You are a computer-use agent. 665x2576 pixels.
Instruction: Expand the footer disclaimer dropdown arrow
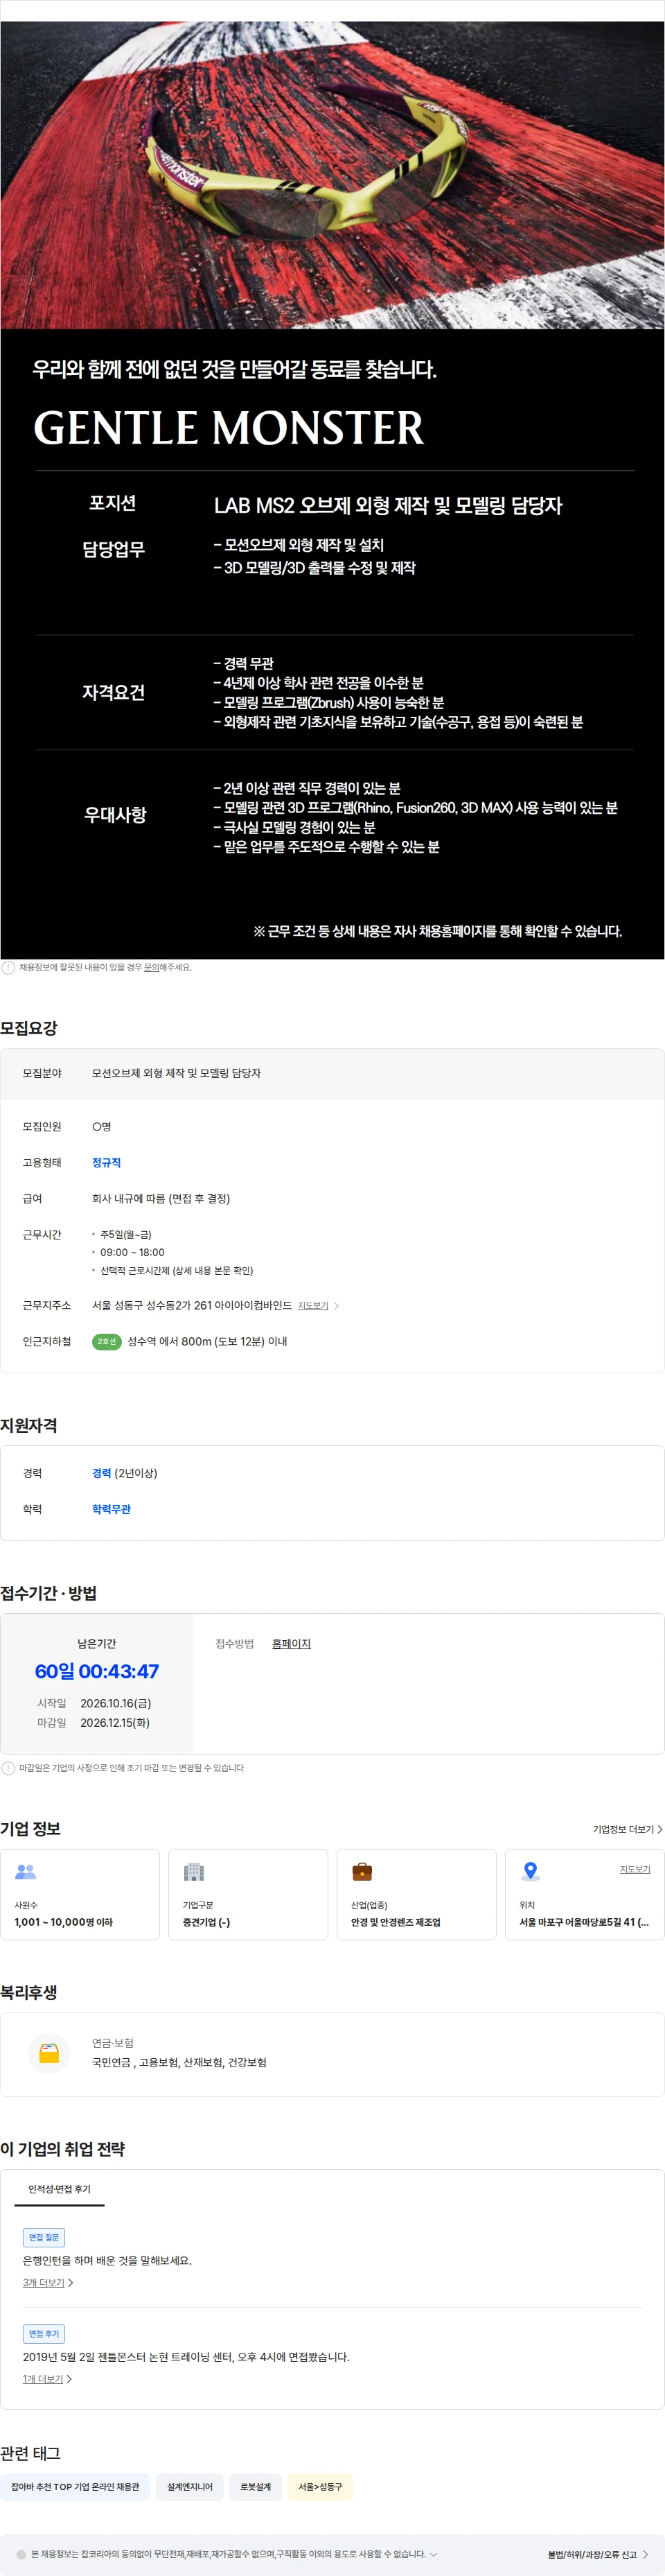click(x=433, y=2554)
